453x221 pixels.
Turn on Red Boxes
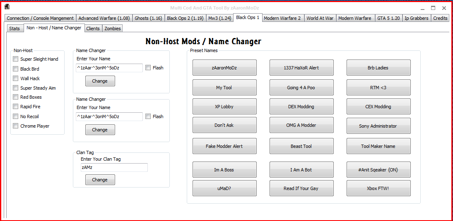(16, 97)
